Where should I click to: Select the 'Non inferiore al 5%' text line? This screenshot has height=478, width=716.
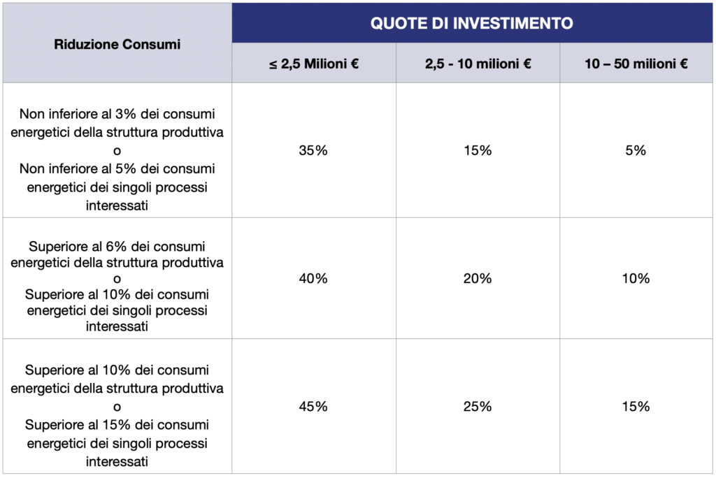tap(117, 168)
